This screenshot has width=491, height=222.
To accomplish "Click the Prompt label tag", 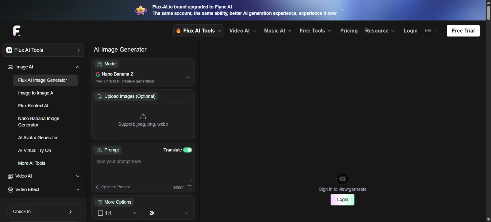I will tap(108, 150).
